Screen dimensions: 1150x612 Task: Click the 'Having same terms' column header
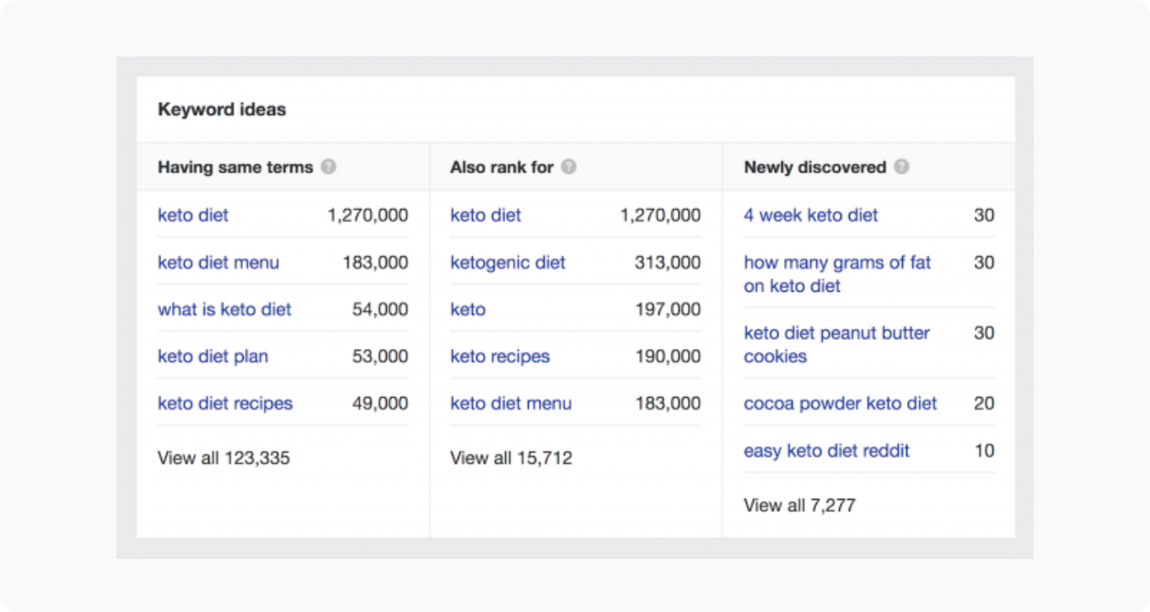(x=235, y=167)
